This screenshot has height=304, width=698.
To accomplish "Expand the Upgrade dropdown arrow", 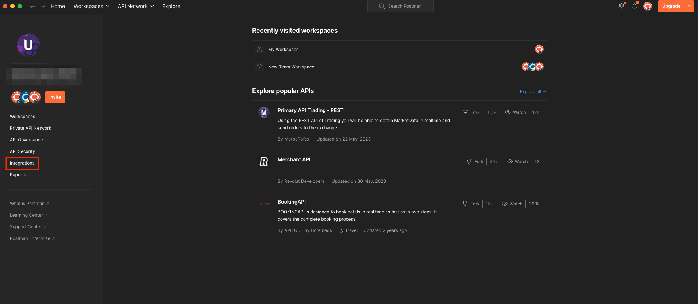I will [690, 6].
